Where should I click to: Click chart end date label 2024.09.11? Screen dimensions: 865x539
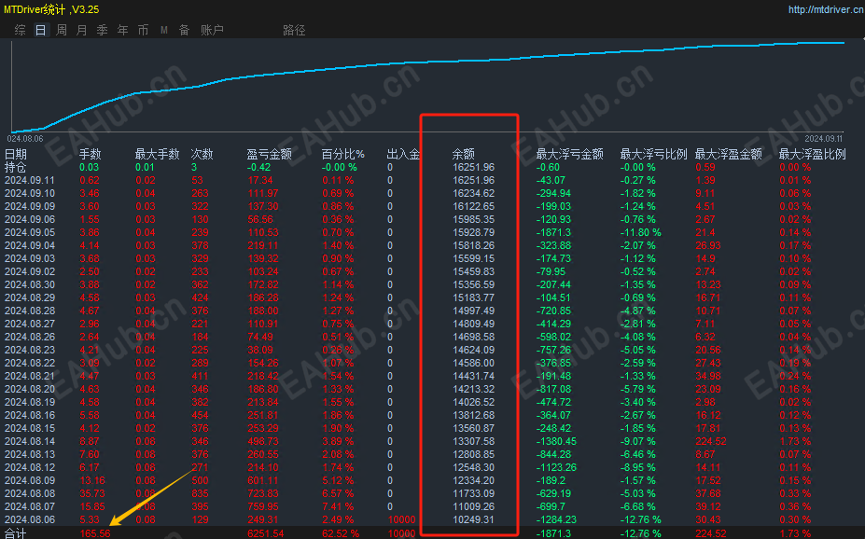pyautogui.click(x=824, y=139)
